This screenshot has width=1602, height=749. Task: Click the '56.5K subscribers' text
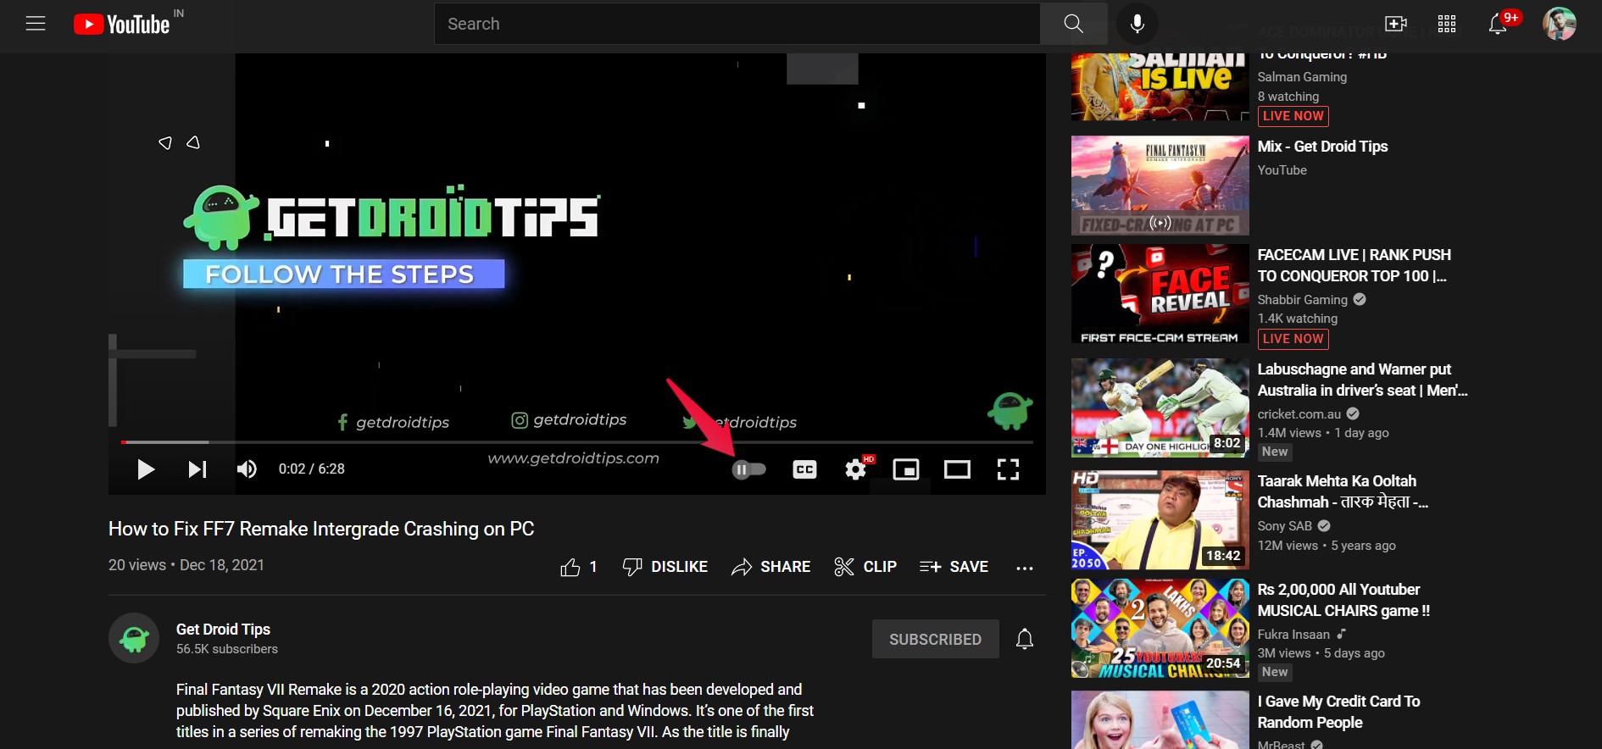click(x=227, y=649)
